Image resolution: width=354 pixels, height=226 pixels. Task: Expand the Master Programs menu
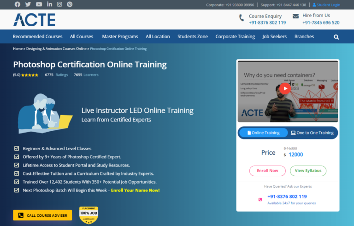click(120, 36)
